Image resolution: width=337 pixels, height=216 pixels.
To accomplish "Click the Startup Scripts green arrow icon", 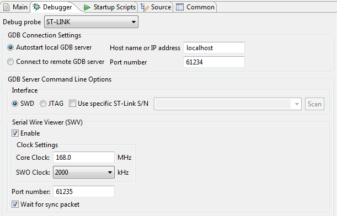I will pos(87,7).
